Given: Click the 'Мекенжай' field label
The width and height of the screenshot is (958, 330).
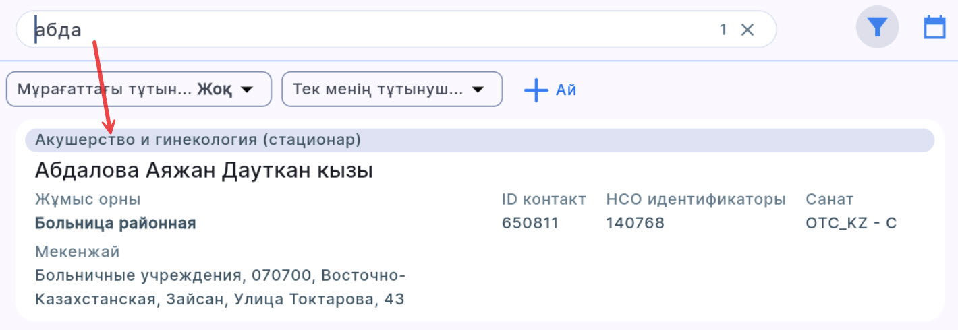Looking at the screenshot, I should coord(77,252).
